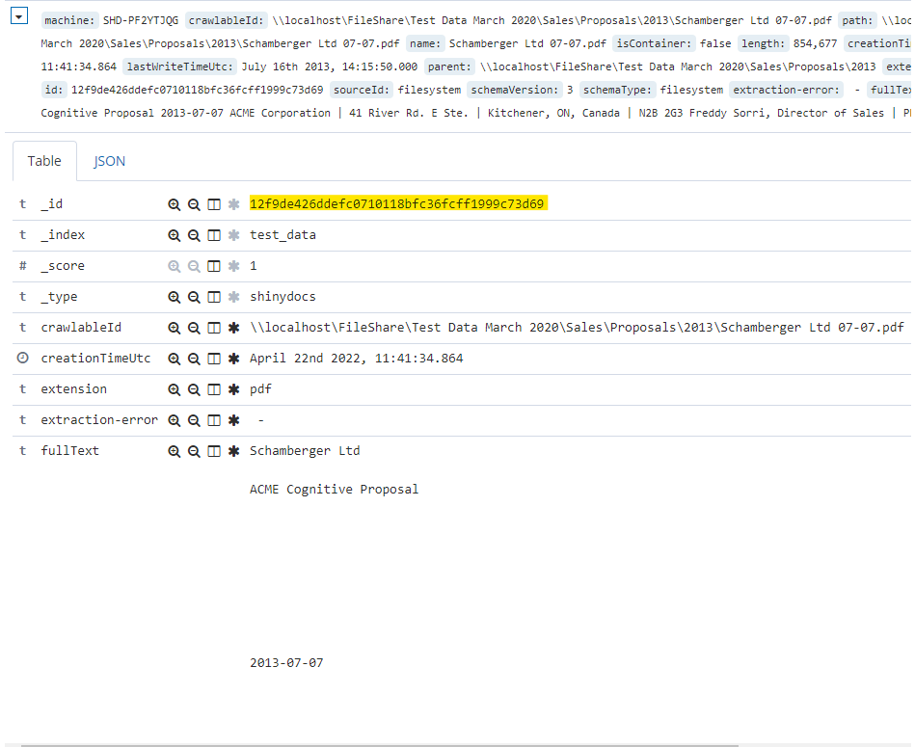This screenshot has width=915, height=747.
Task: Select the Table tab
Action: 44,161
